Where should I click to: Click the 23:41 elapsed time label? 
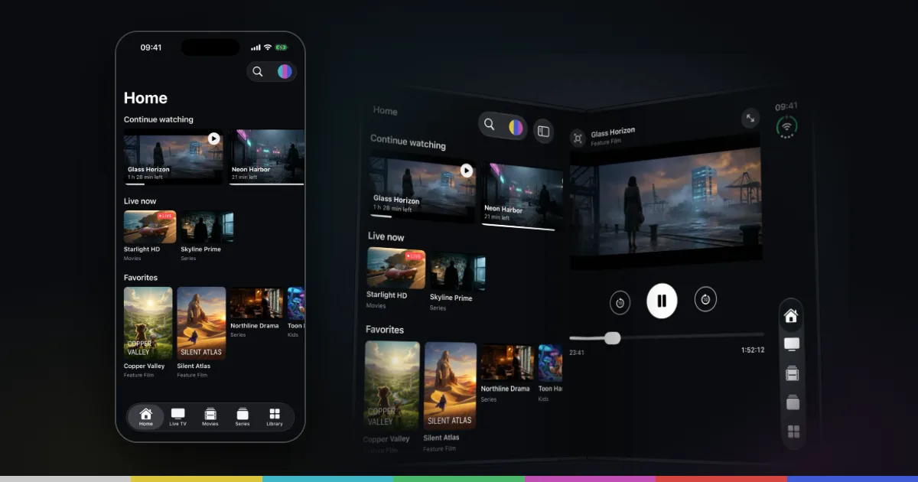[577, 353]
